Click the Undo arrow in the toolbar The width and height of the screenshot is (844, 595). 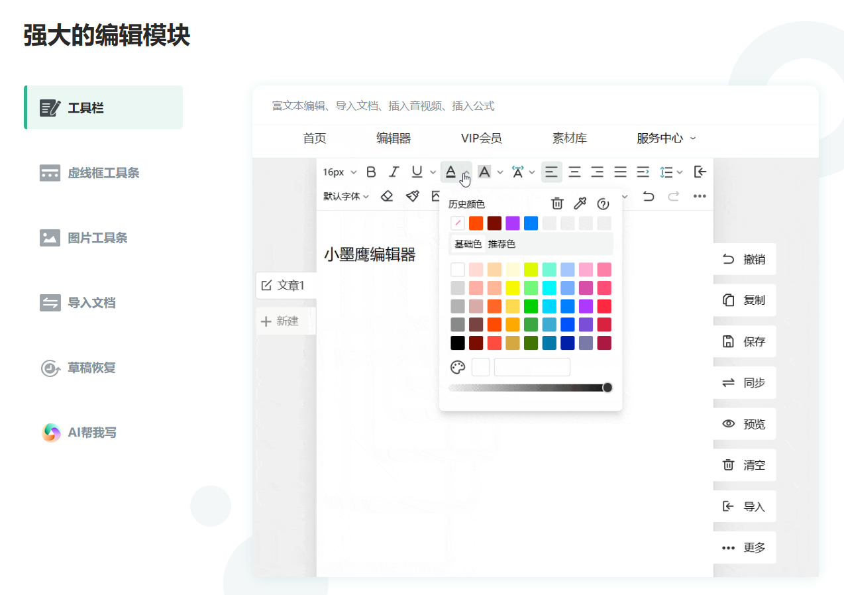[x=649, y=196]
